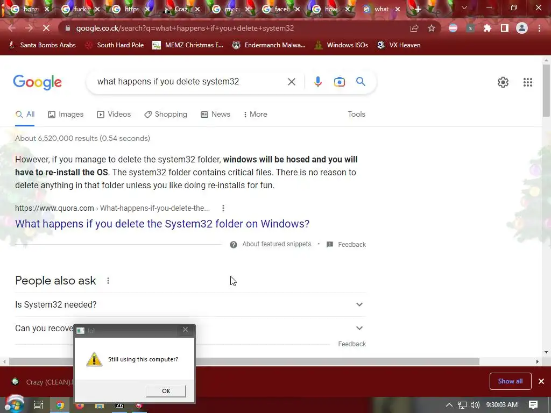The height and width of the screenshot is (413, 551).
Task: Click the Chrome taskbar icon
Action: tap(60, 405)
